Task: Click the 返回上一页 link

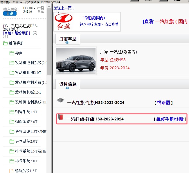Action: click(64, 8)
